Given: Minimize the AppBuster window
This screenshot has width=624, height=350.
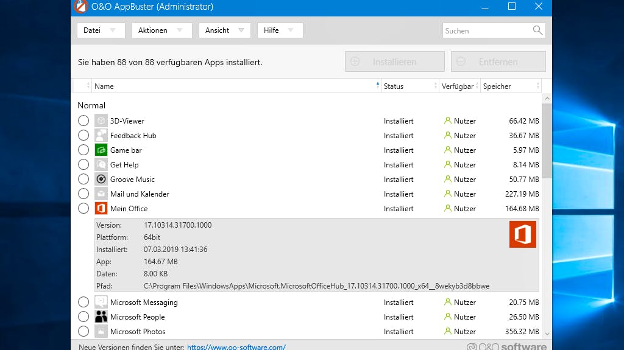Looking at the screenshot, I should click(x=484, y=7).
